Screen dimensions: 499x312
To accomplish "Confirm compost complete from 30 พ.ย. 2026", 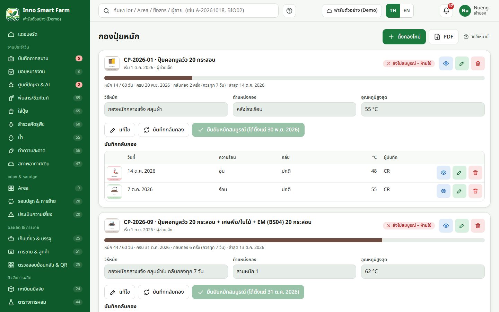I will click(x=248, y=130).
